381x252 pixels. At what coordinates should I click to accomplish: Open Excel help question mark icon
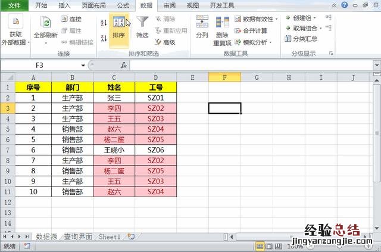344,5
